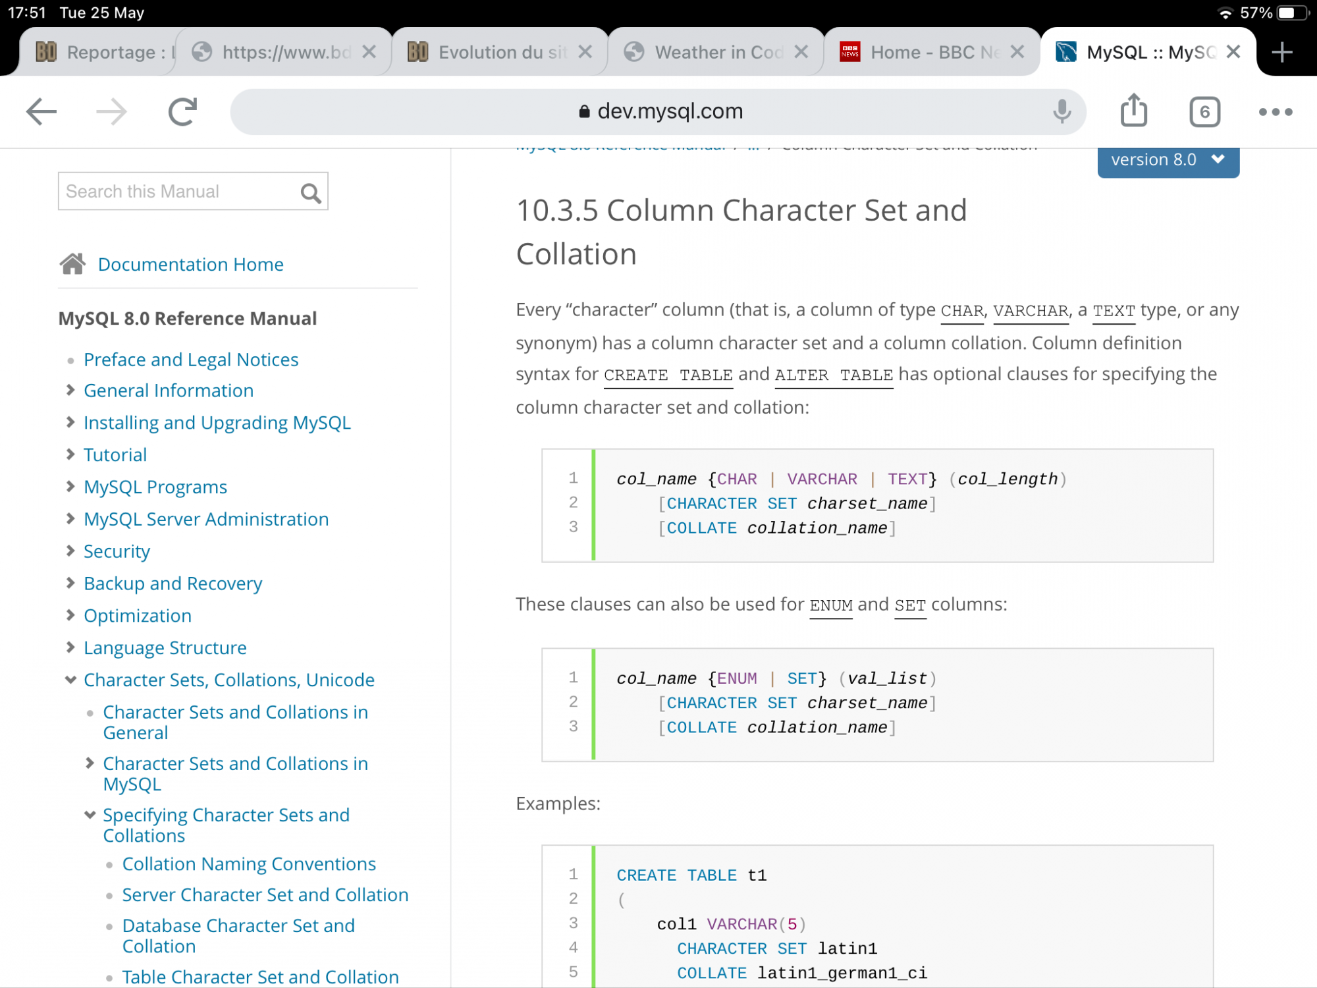Open Collation Naming Conventions link
Viewport: 1317px width, 988px height.
[249, 864]
